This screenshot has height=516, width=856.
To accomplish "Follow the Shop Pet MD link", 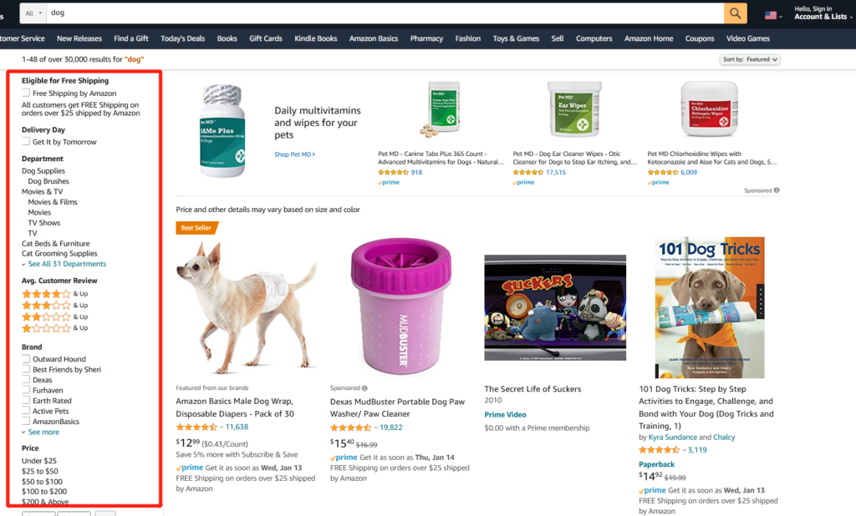I will pyautogui.click(x=294, y=154).
